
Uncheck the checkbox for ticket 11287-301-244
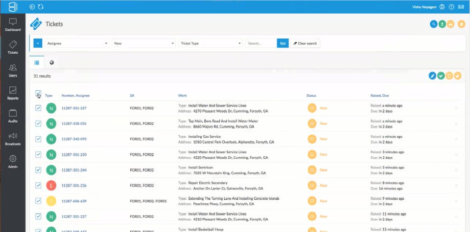tap(38, 170)
